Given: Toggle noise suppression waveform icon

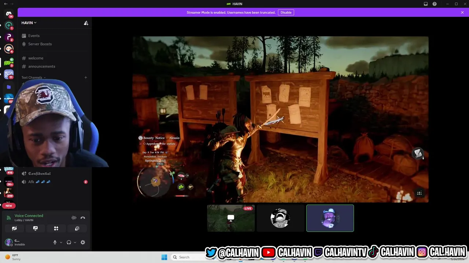Looking at the screenshot, I should [x=74, y=218].
